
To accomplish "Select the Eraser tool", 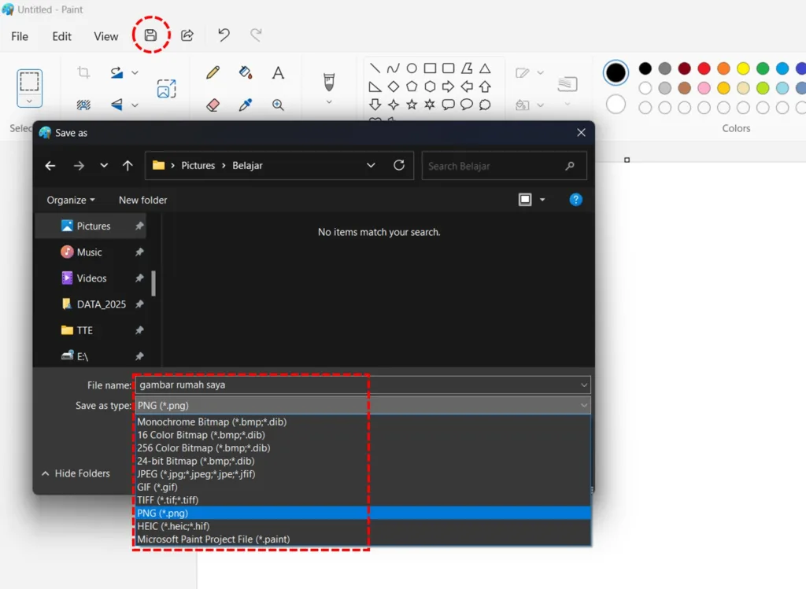I will (x=213, y=105).
